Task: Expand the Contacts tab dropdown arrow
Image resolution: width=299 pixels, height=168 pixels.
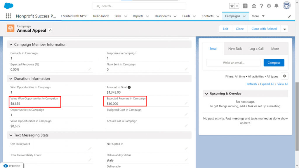Action: [218, 16]
